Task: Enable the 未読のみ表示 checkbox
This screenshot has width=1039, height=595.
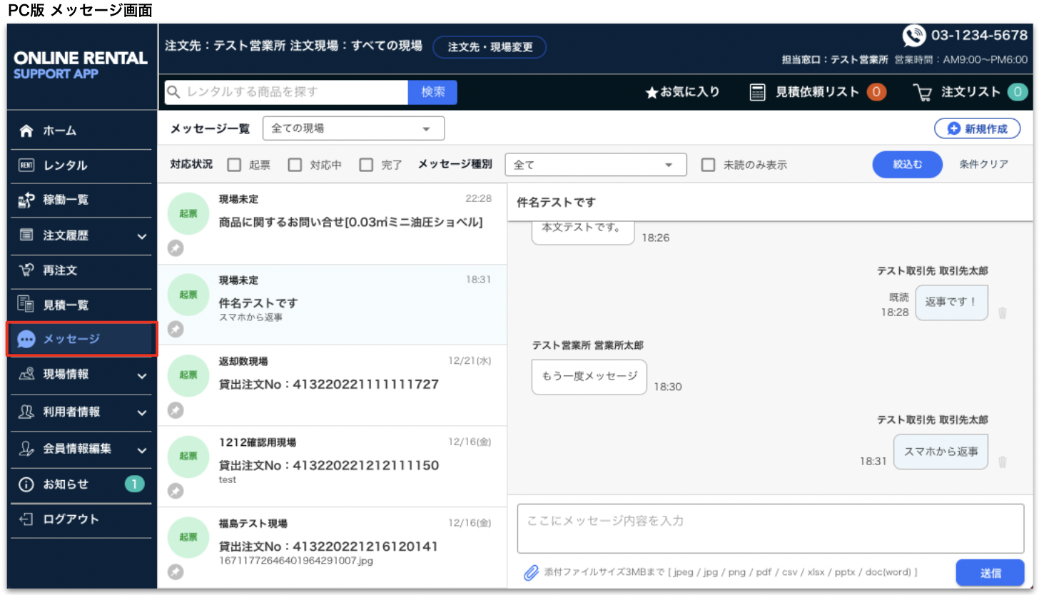Action: pos(708,165)
